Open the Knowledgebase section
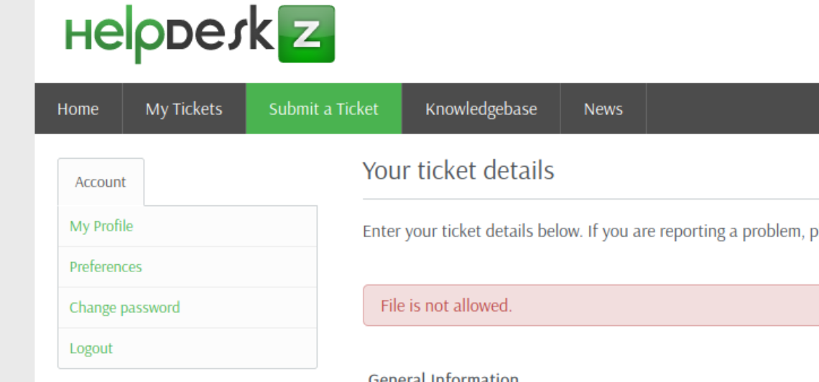Viewport: 819px width, 382px height. coord(481,108)
